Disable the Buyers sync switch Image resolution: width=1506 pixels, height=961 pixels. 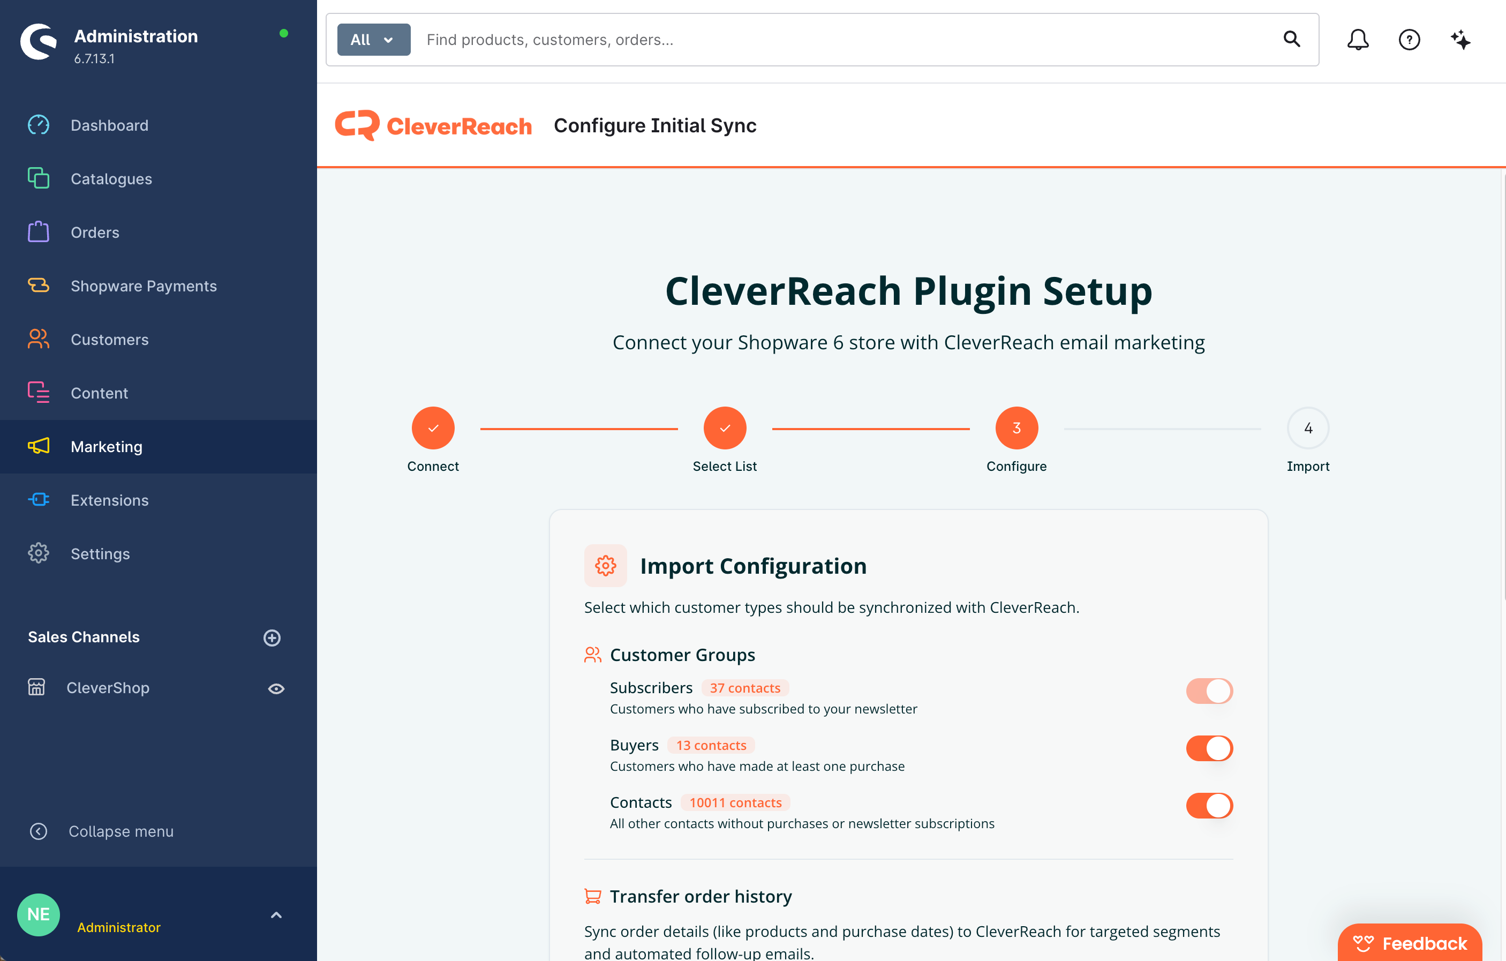(1209, 748)
